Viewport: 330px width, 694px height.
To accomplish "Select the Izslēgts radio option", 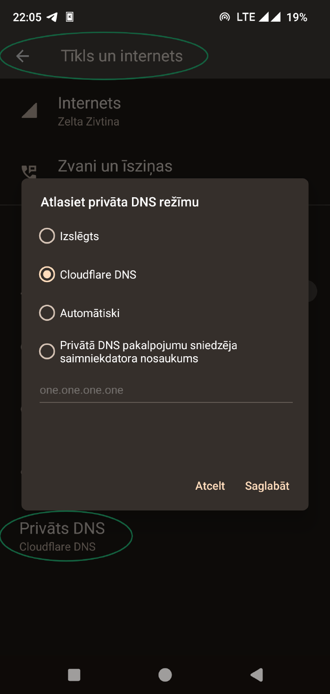I will click(47, 236).
